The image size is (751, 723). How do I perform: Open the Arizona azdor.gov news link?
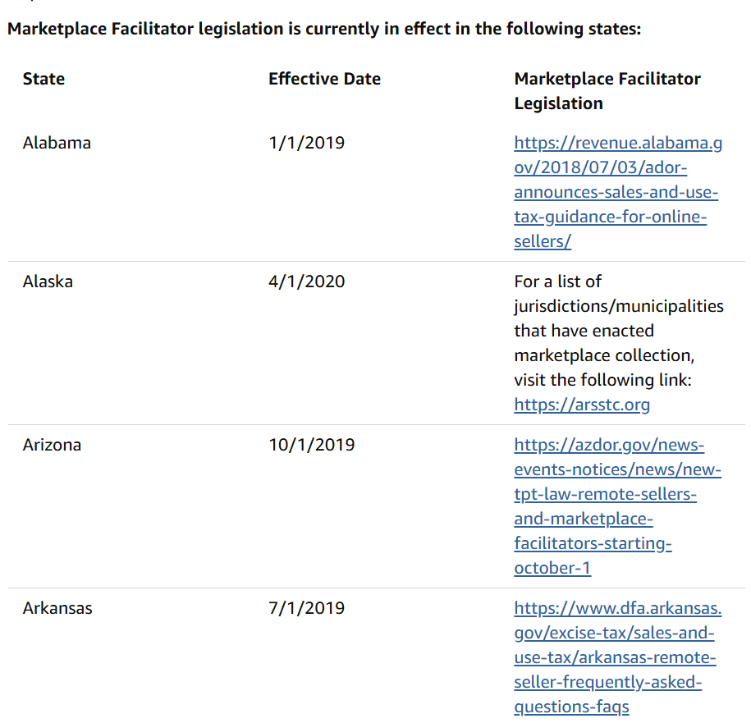pos(616,506)
